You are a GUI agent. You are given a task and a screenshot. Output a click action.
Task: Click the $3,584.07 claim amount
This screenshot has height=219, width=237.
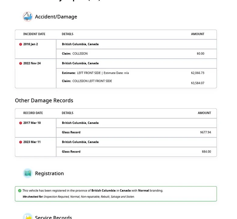click(197, 83)
